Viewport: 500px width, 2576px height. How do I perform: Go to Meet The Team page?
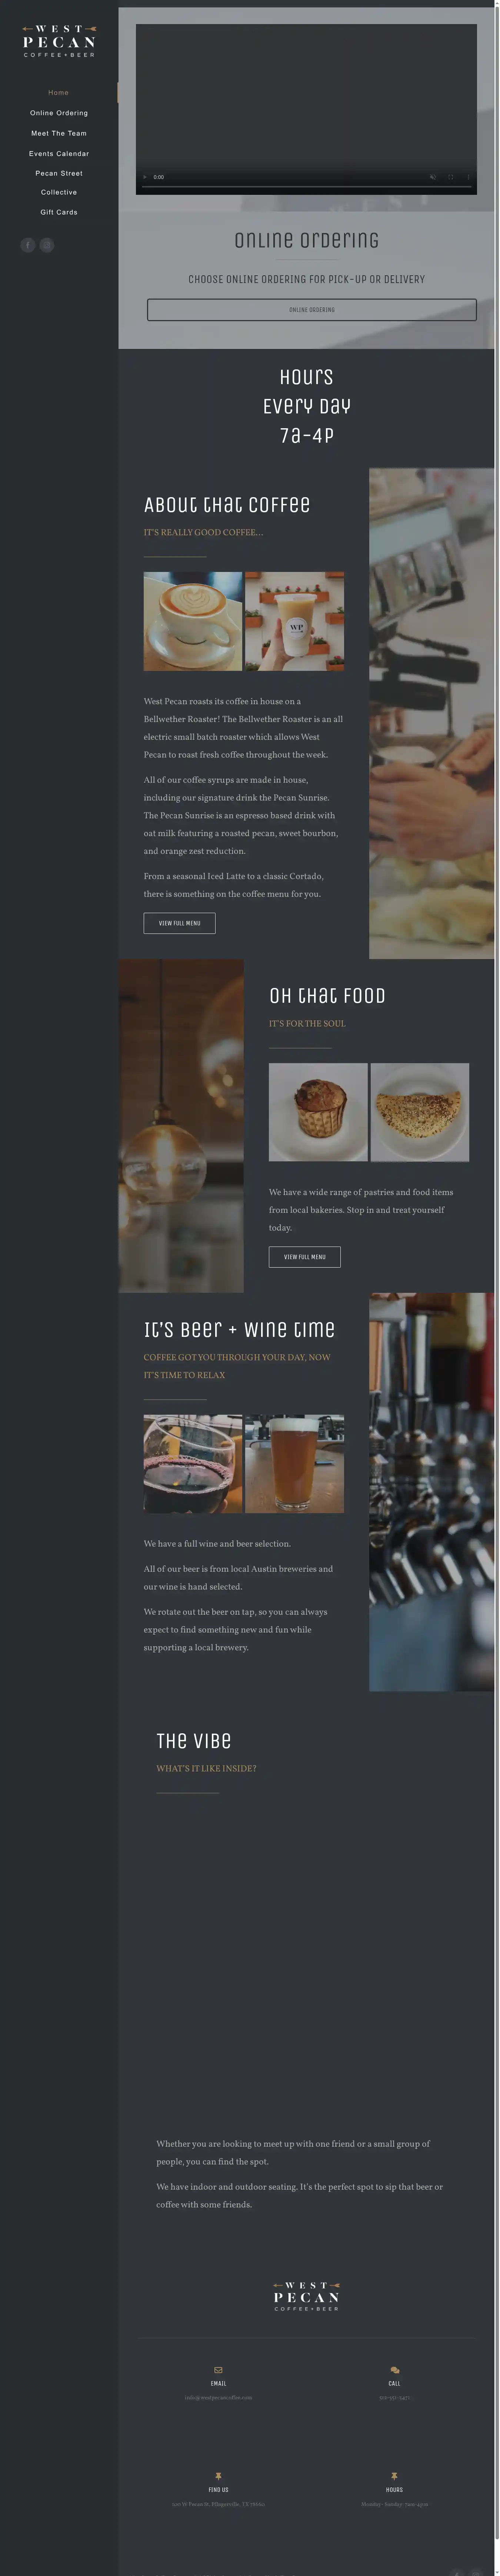coord(59,133)
